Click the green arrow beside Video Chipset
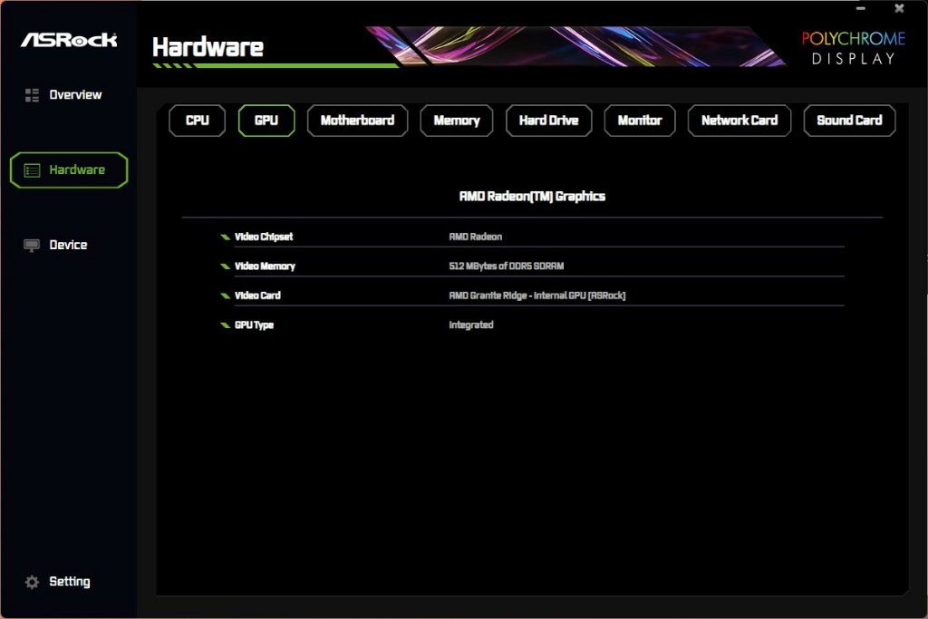Viewport: 928px width, 619px height. (225, 237)
